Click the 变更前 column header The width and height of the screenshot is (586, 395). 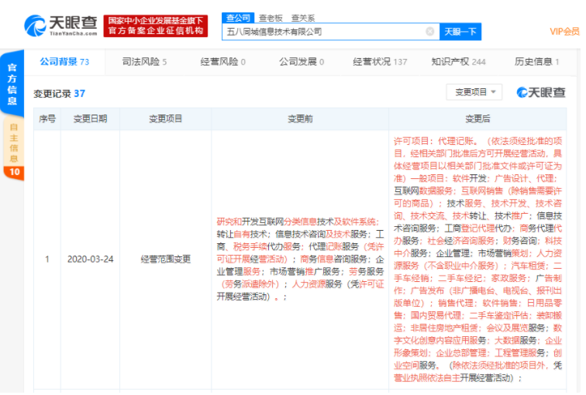300,118
